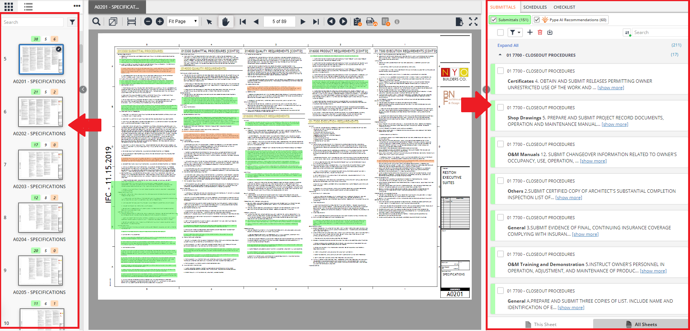Switch to All Sheets view
The height and width of the screenshot is (331, 690).
[641, 324]
